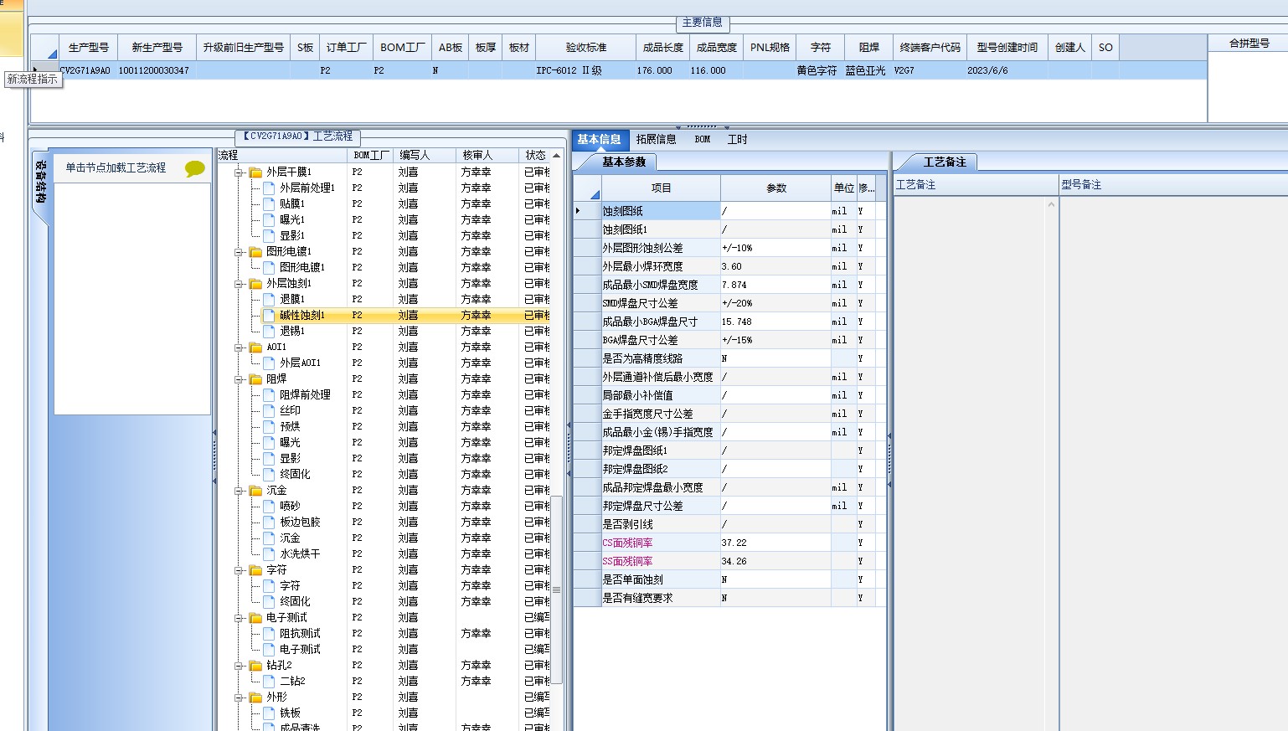1288x731 pixels.
Task: Switch to the 基本信息 tab
Action: [x=599, y=140]
